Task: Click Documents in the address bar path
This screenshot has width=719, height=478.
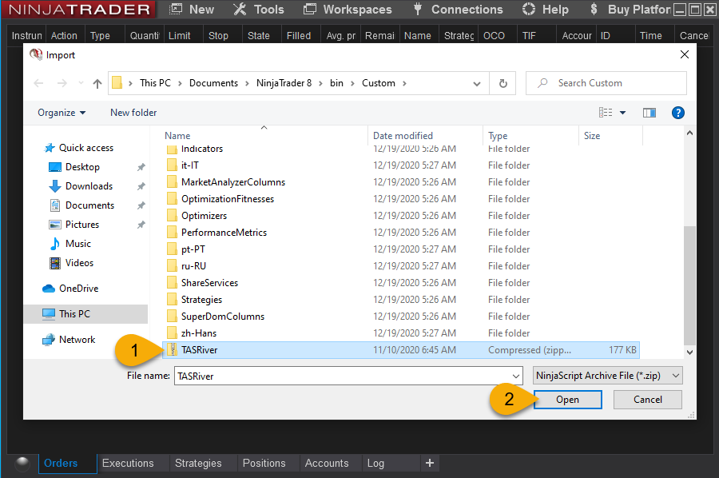Action: pos(213,83)
